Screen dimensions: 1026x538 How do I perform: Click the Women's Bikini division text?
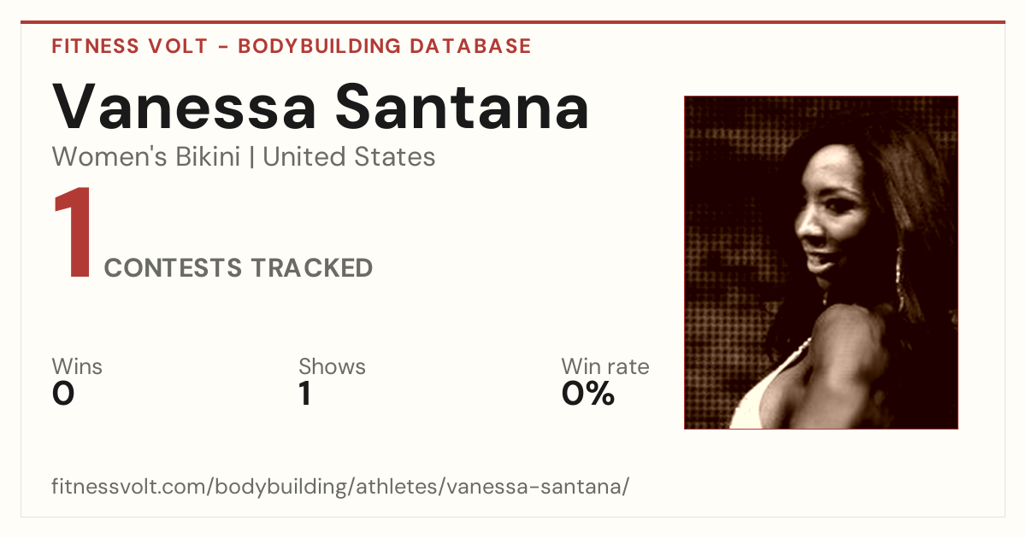click(x=146, y=157)
